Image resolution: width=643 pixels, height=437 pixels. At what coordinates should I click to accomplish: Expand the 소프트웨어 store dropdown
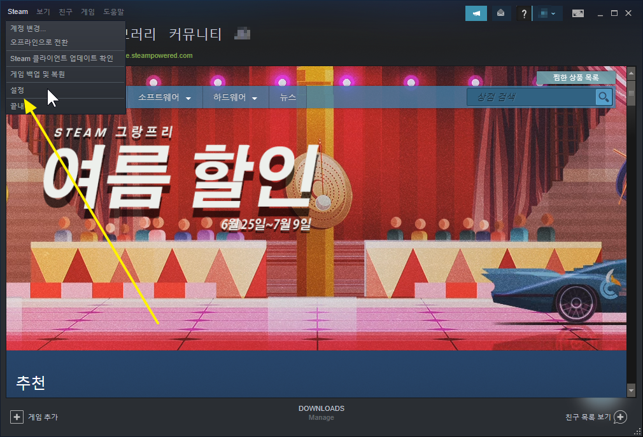164,97
